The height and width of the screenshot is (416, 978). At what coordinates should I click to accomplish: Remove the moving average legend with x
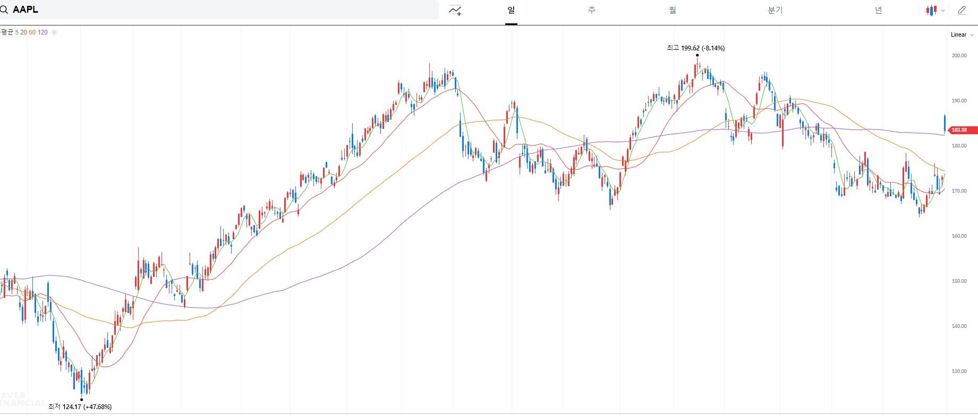[x=54, y=32]
